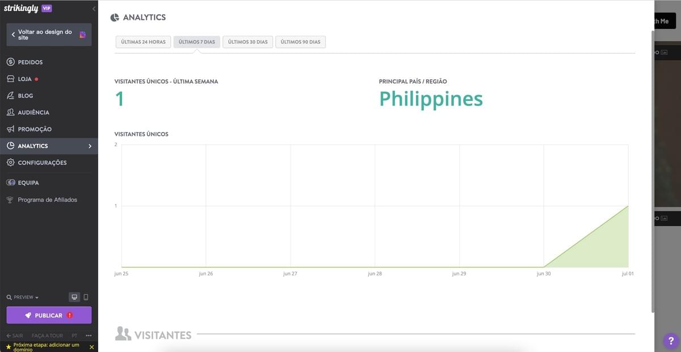Click the jul 01 chart data point
The height and width of the screenshot is (352, 681).
point(628,206)
